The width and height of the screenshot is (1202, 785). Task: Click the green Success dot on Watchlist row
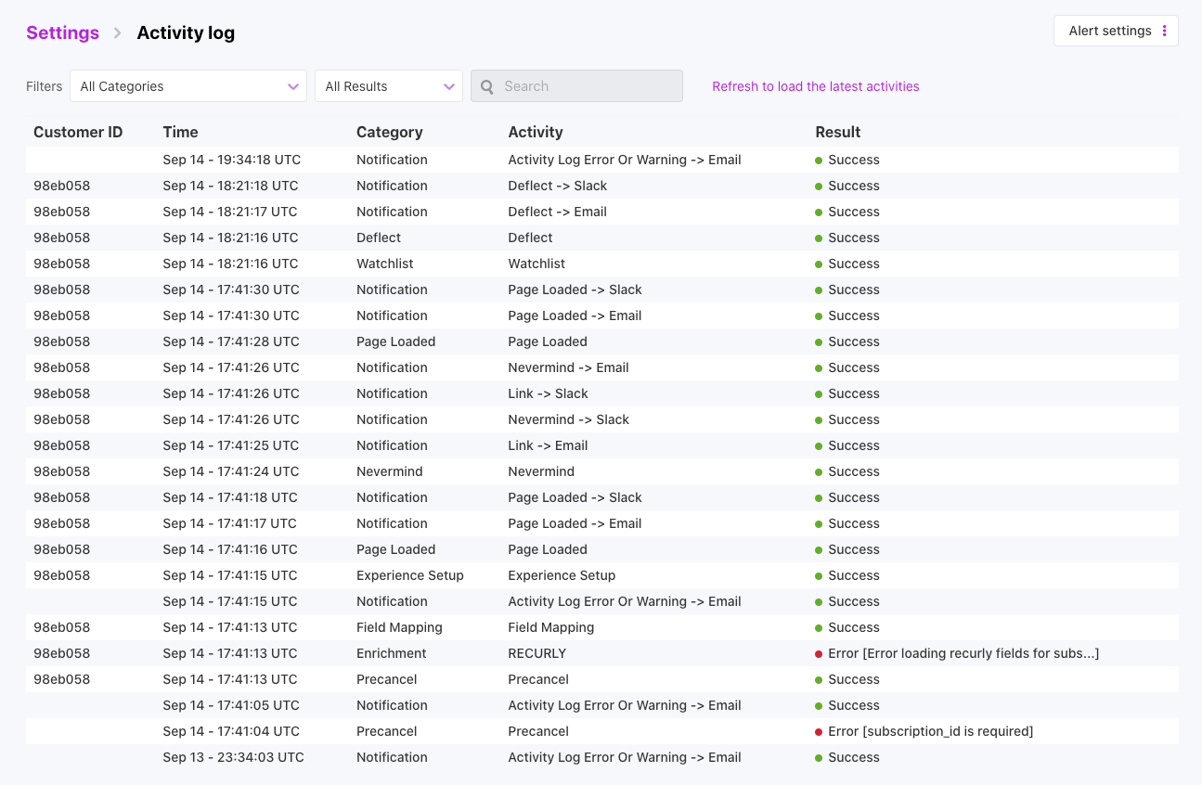click(x=821, y=264)
